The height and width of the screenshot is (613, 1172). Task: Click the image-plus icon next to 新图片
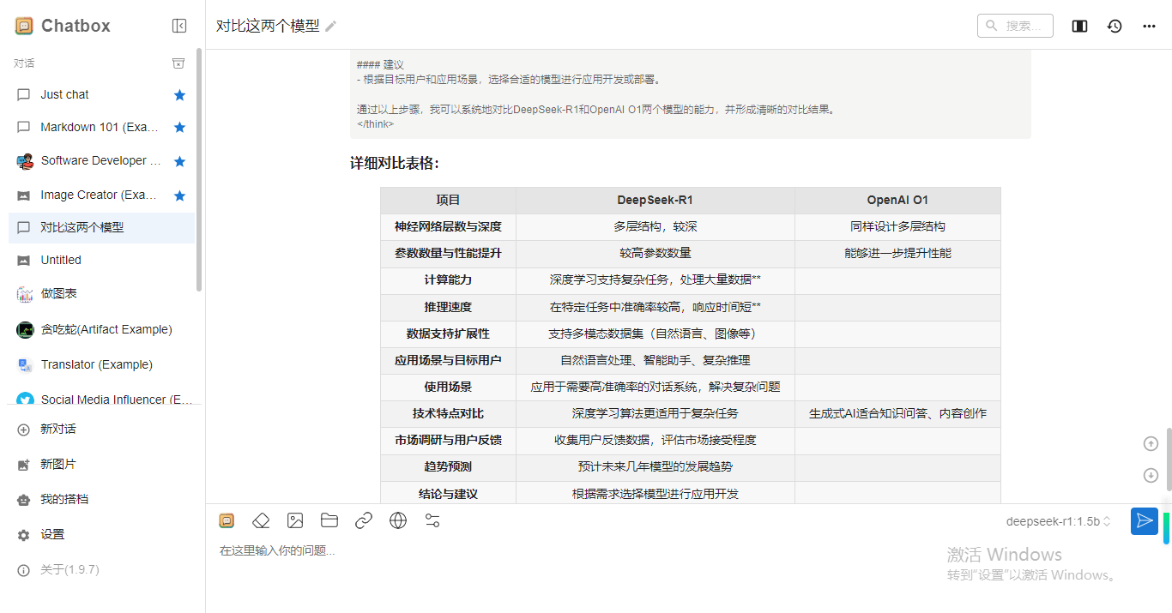tap(24, 465)
